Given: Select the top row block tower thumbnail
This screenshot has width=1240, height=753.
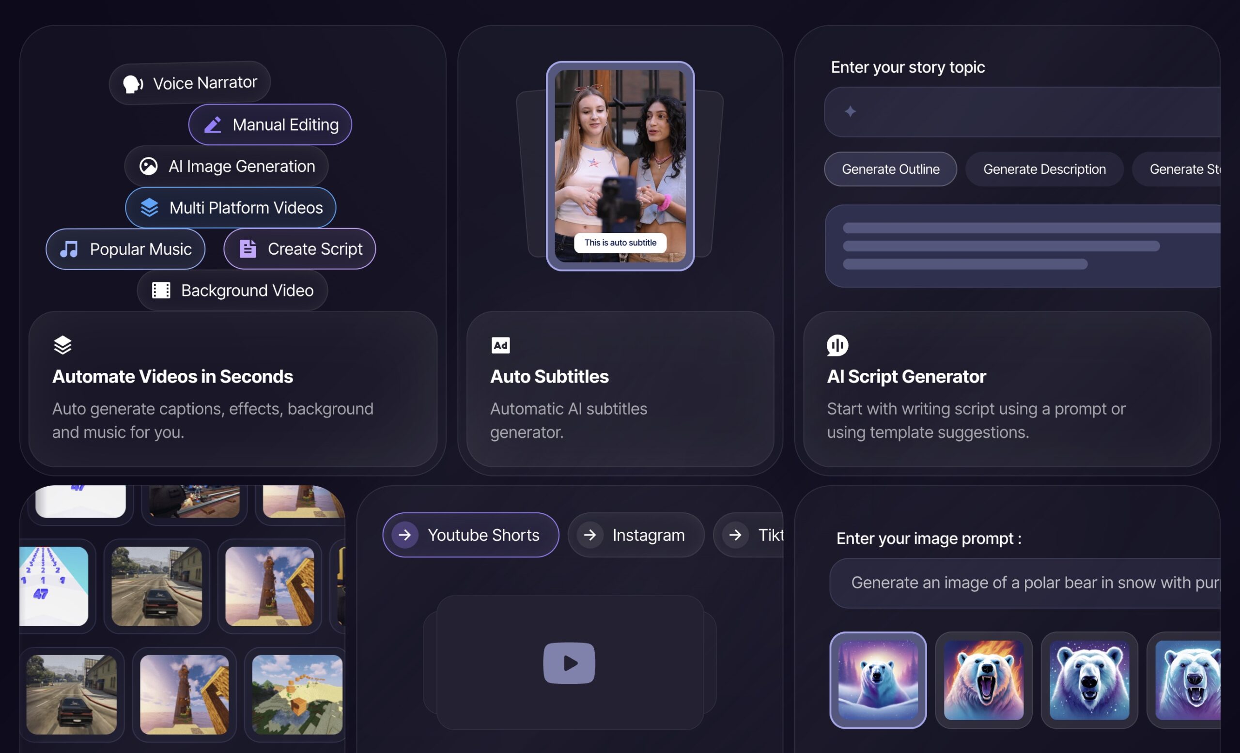Looking at the screenshot, I should click(304, 501).
